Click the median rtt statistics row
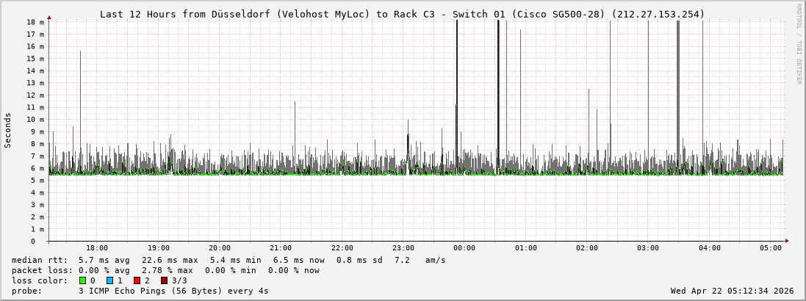The width and height of the screenshot is (806, 301). tap(229, 260)
